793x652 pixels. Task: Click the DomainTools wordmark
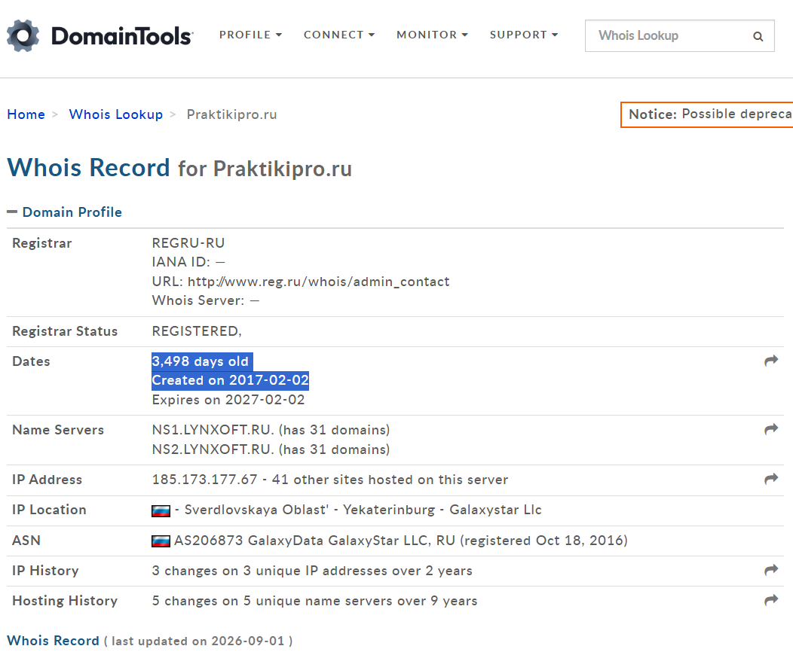122,36
